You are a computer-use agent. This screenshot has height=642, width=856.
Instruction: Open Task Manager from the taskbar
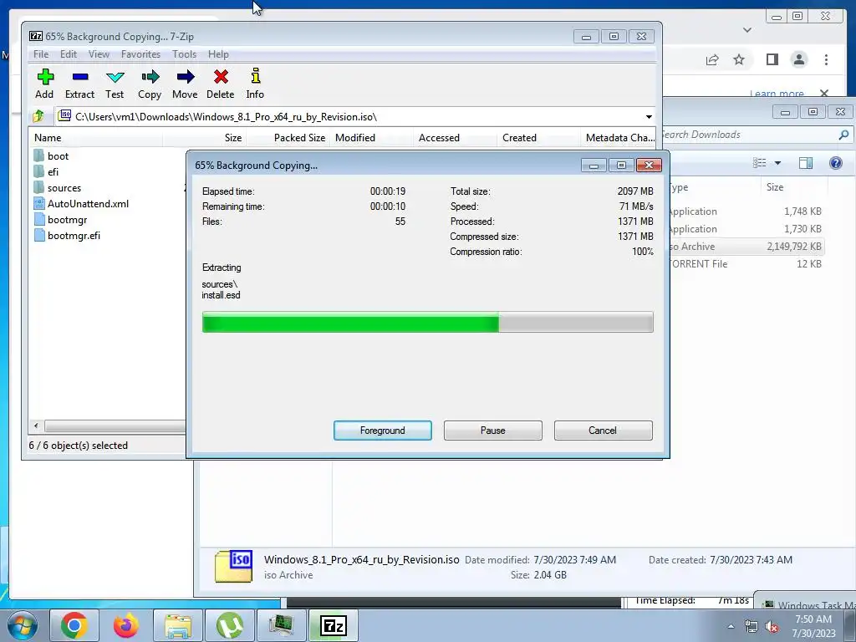click(x=281, y=625)
